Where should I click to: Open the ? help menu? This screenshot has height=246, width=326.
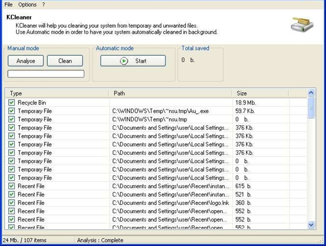[x=43, y=4]
